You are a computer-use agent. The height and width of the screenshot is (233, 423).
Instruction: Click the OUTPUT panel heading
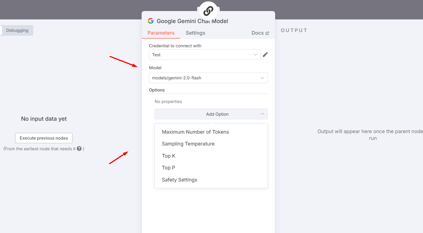coord(294,30)
